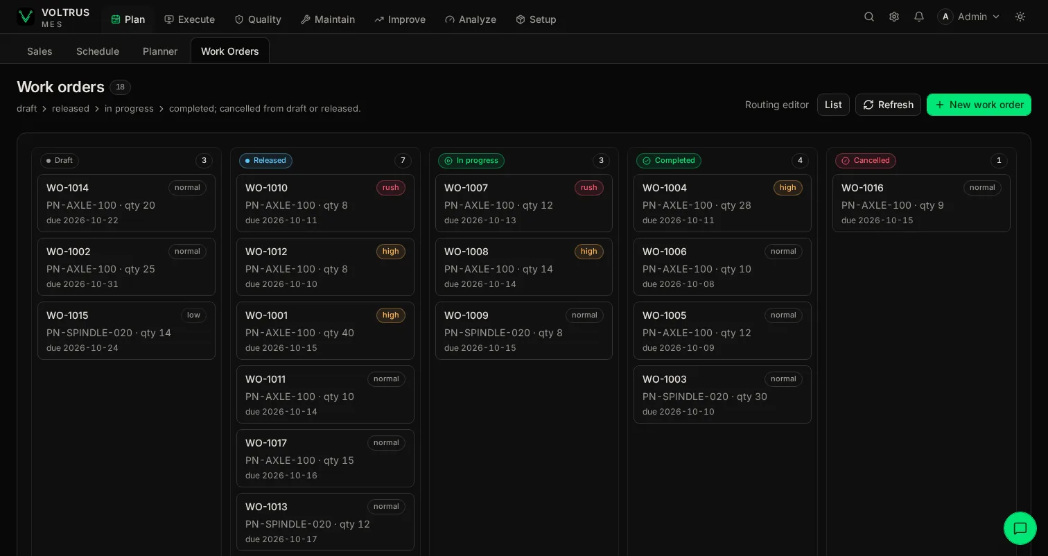Switch to List view
This screenshot has height=556, width=1048.
click(833, 105)
